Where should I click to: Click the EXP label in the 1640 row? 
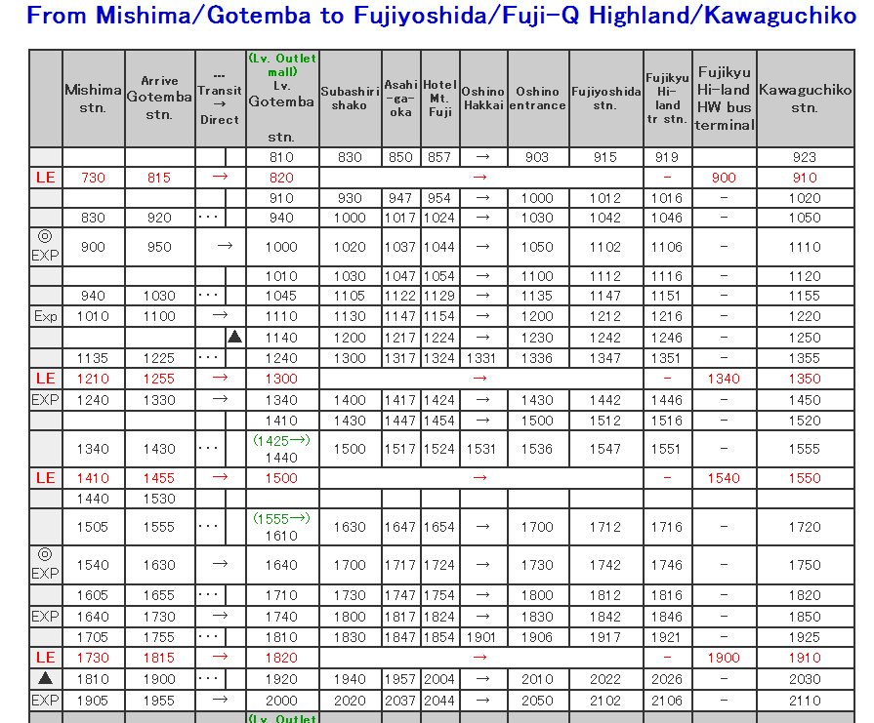click(x=45, y=616)
